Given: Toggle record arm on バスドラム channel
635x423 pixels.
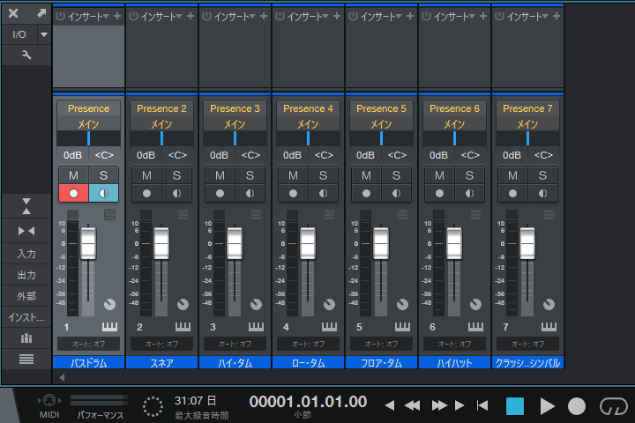Looking at the screenshot, I should coord(72,193).
